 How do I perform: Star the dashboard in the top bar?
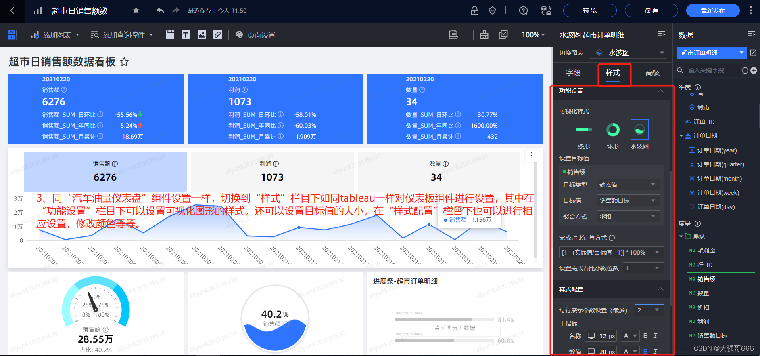tap(136, 10)
